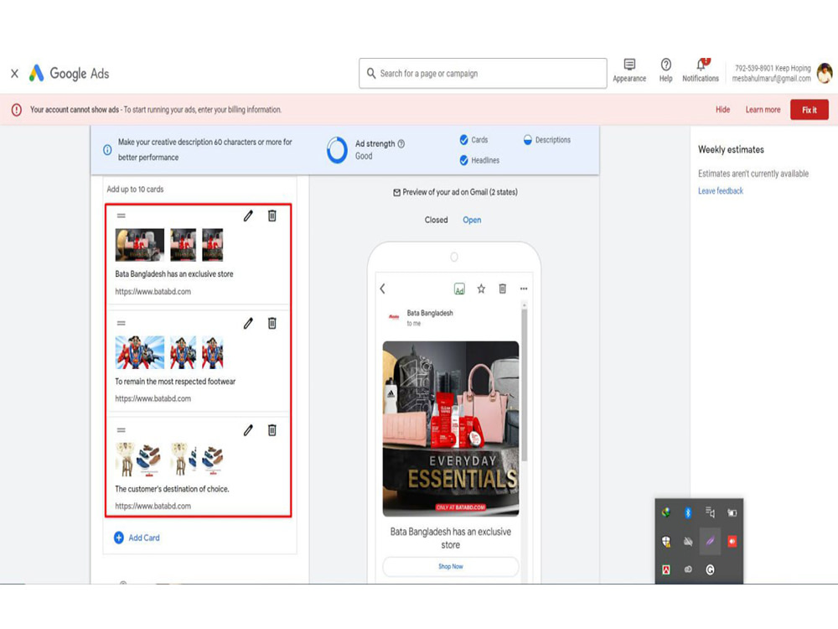This screenshot has width=838, height=629.
Task: Click the Ad strength progress ring
Action: [337, 150]
